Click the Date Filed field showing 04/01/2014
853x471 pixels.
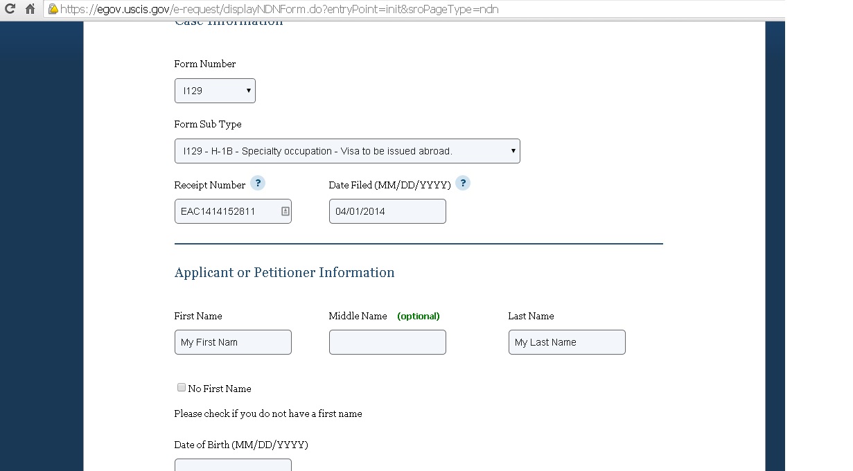(x=387, y=211)
